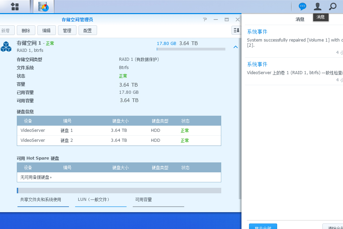This screenshot has width=343, height=229.
Task: Expand the first 系统事件 notification entry
Action: [257, 31]
